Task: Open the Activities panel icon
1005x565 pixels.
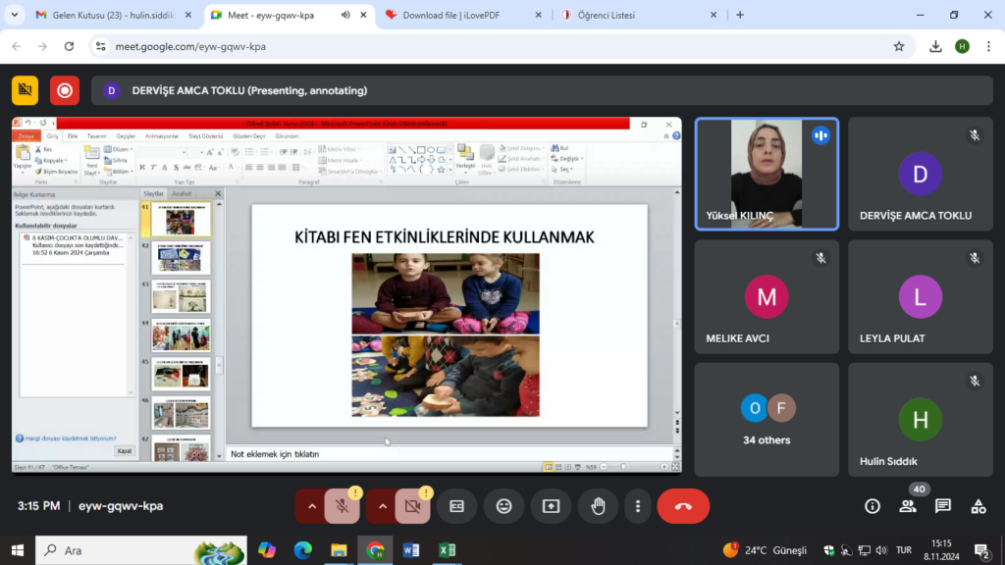Action: click(x=979, y=506)
